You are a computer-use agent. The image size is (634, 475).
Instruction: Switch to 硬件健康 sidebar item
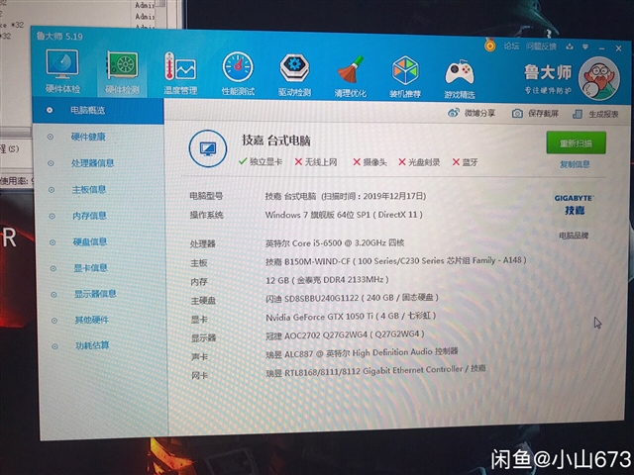(88, 137)
